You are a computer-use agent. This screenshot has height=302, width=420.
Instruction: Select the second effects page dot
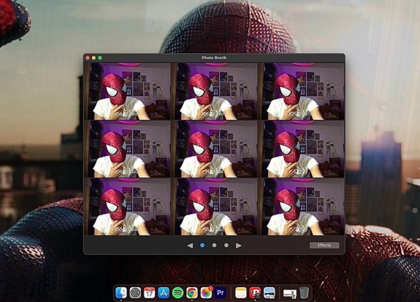click(214, 245)
